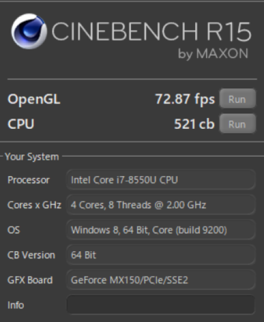Click the CB Version label

(x=31, y=255)
